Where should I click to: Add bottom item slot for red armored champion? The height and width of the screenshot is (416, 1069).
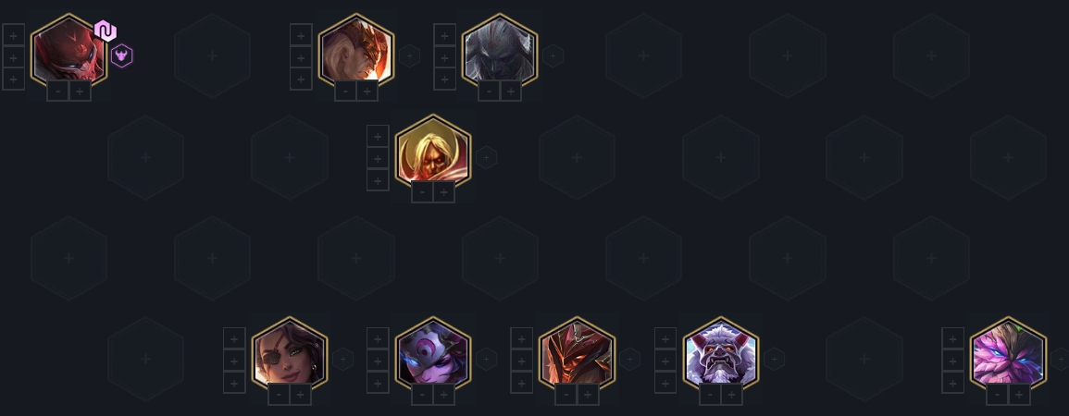point(522,383)
